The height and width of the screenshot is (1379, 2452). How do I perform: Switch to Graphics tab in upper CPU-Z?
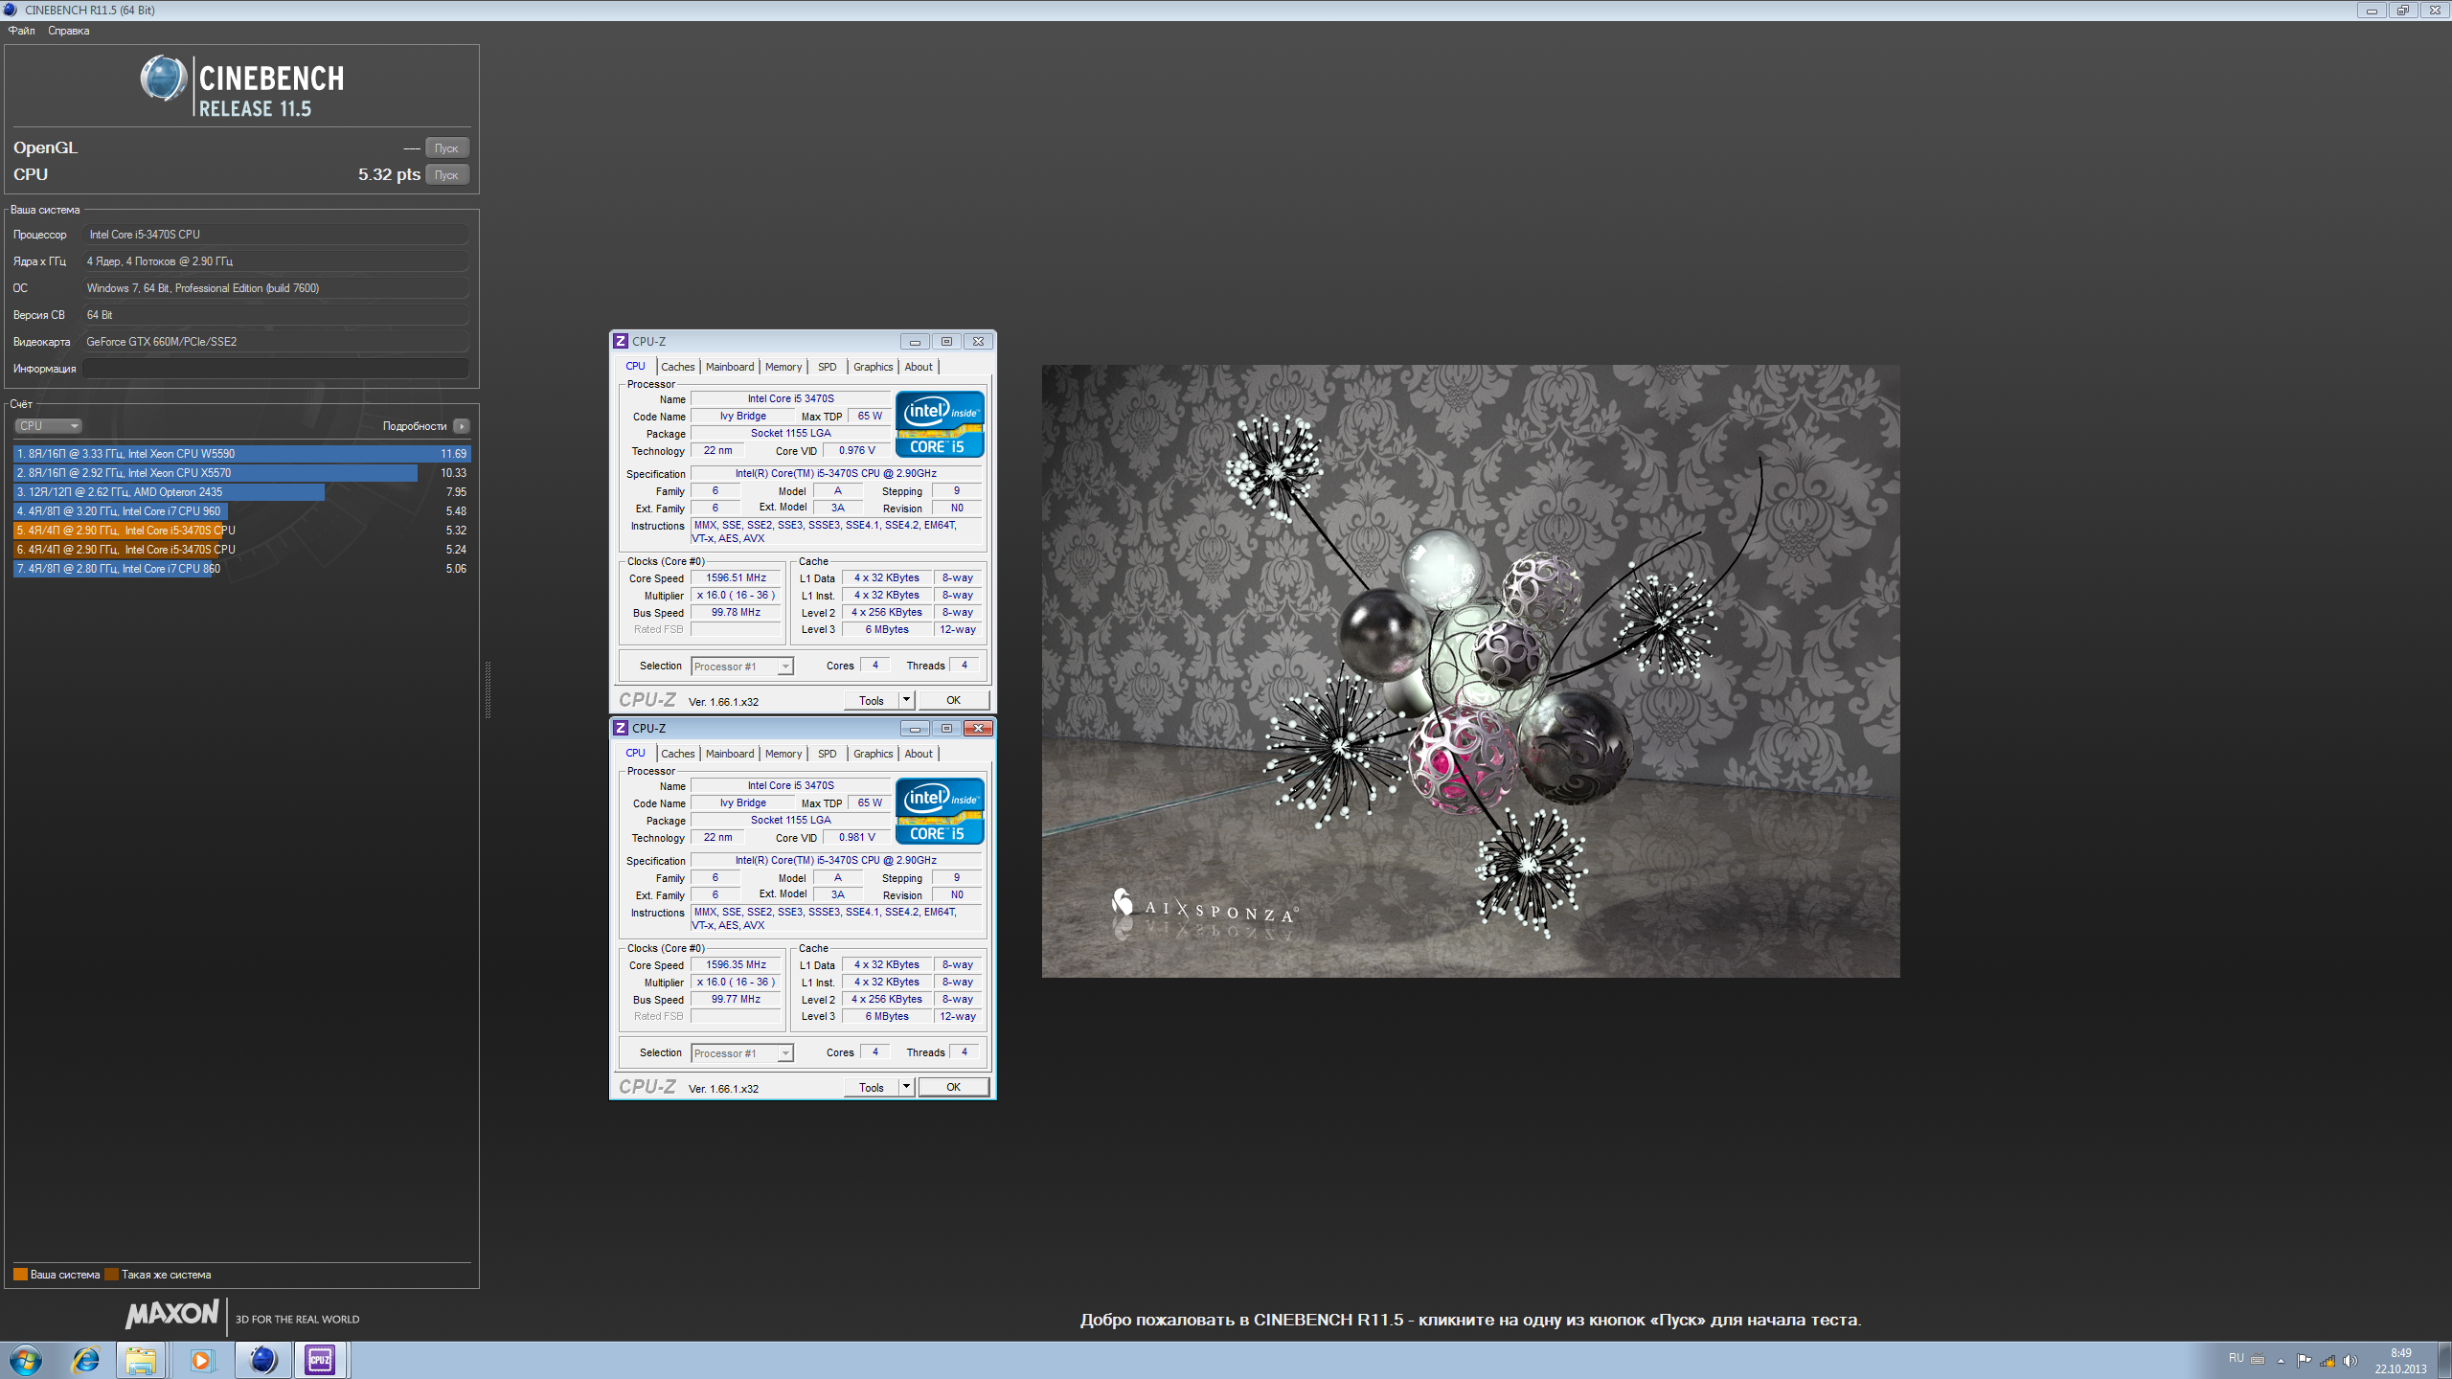873,367
